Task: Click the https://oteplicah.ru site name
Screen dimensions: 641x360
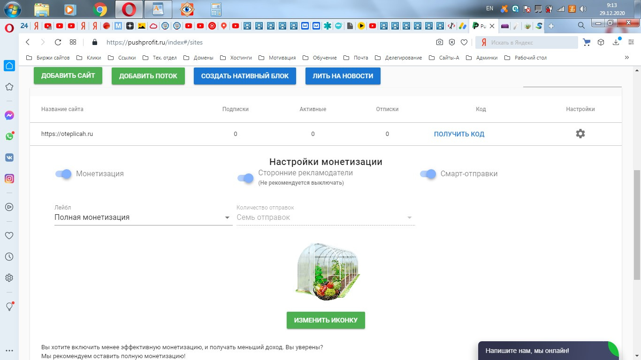Action: tap(67, 134)
